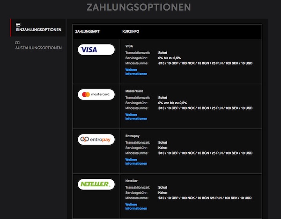Click the '0% bis zu 2,5%' fee for VISA
The width and height of the screenshot is (281, 219).
point(170,58)
